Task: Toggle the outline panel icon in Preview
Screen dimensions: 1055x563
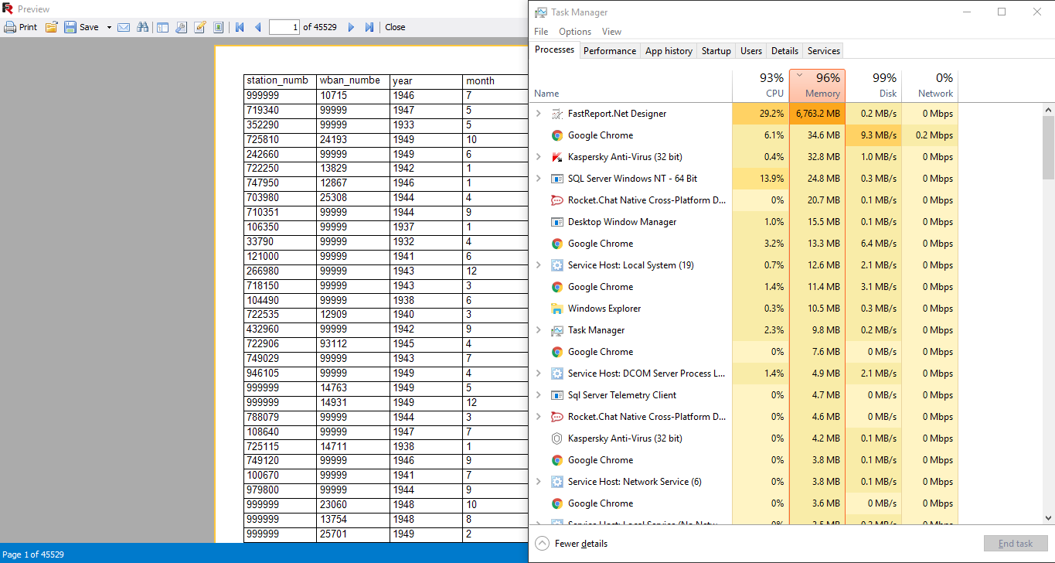Action: [163, 27]
